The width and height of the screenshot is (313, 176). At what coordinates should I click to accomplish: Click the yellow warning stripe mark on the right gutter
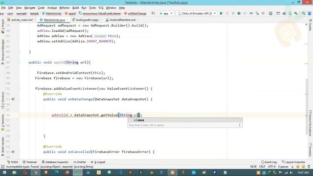[307, 64]
